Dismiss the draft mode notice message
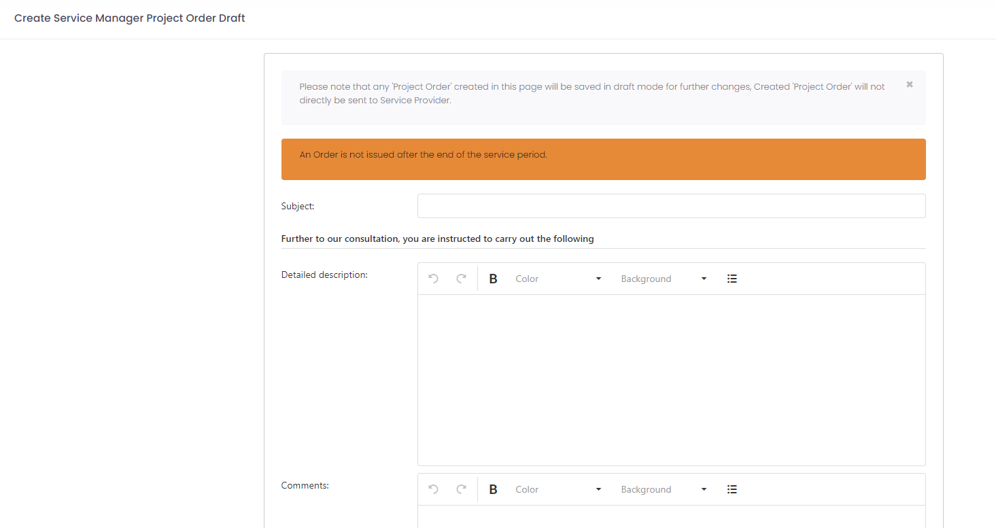 click(x=909, y=84)
